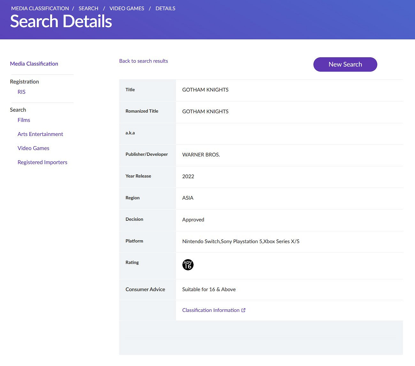The height and width of the screenshot is (366, 415).
Task: Choose Video Games in the sidebar
Action: (34, 148)
